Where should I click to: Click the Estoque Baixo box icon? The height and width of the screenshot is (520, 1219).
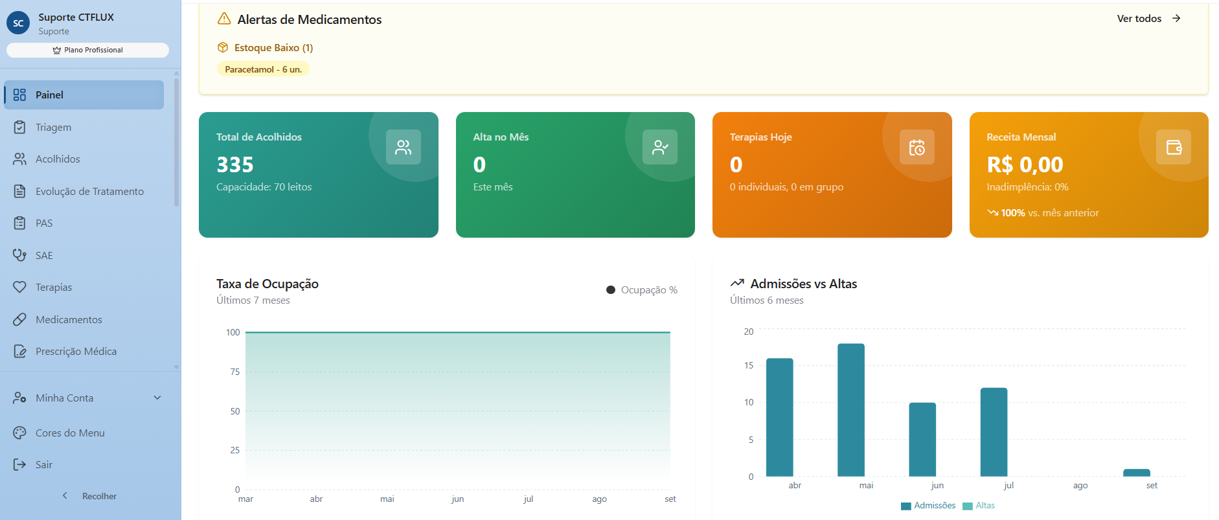point(223,47)
